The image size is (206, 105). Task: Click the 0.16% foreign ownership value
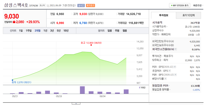196,49
